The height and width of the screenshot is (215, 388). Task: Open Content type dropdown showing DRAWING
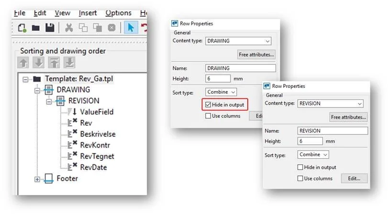[238, 41]
